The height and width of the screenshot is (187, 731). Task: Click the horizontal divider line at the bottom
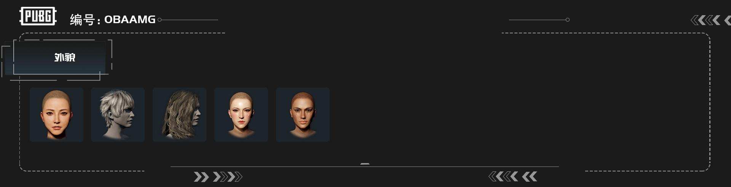click(365, 167)
